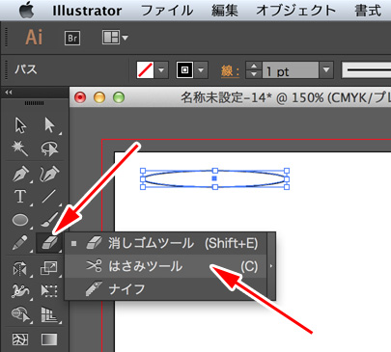This screenshot has height=352, width=391.
Task: Select the Direct Selection tool
Action: 49,124
